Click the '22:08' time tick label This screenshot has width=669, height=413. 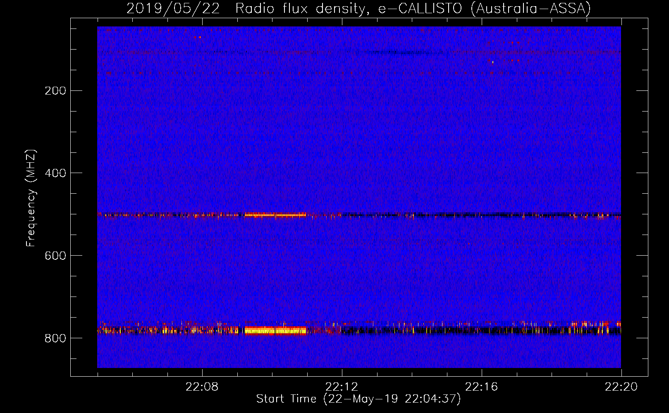tap(202, 387)
